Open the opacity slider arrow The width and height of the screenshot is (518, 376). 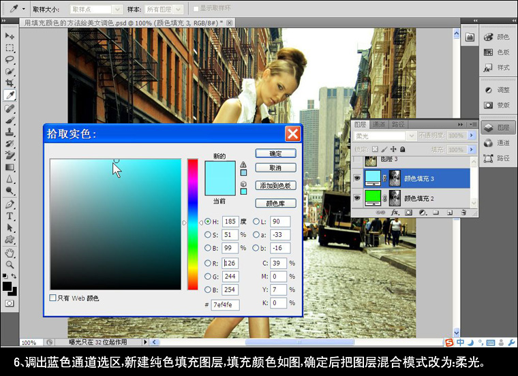[x=472, y=136]
